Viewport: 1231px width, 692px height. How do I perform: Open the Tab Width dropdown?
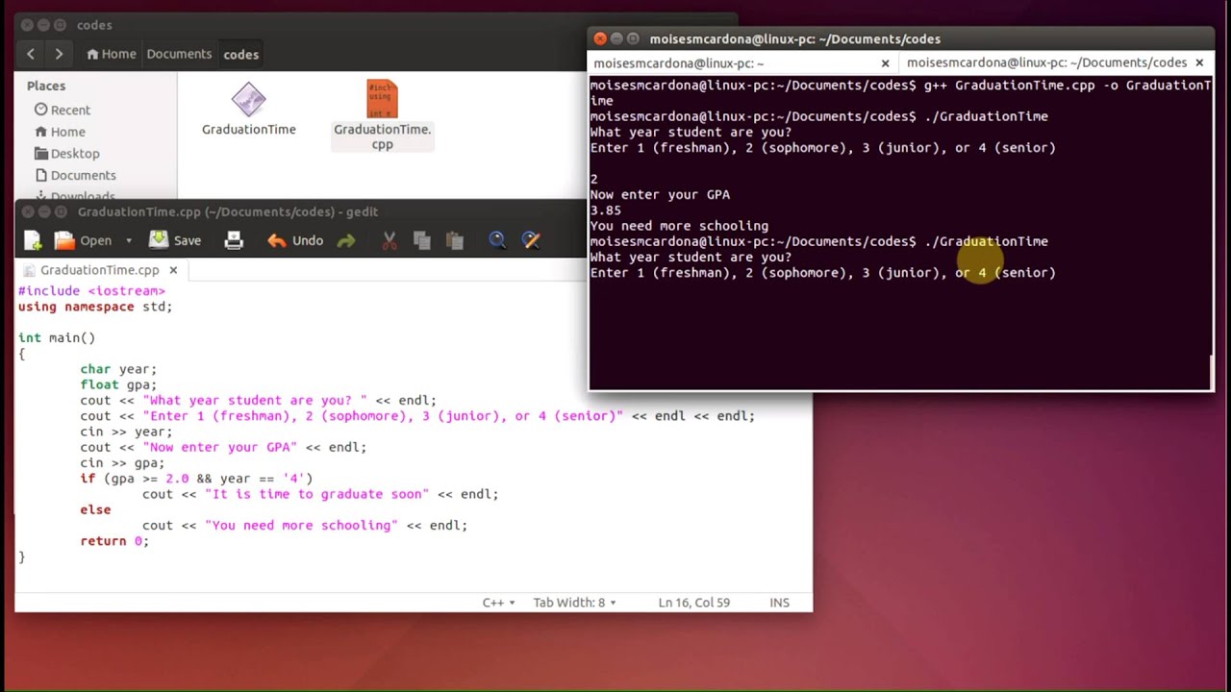click(575, 603)
